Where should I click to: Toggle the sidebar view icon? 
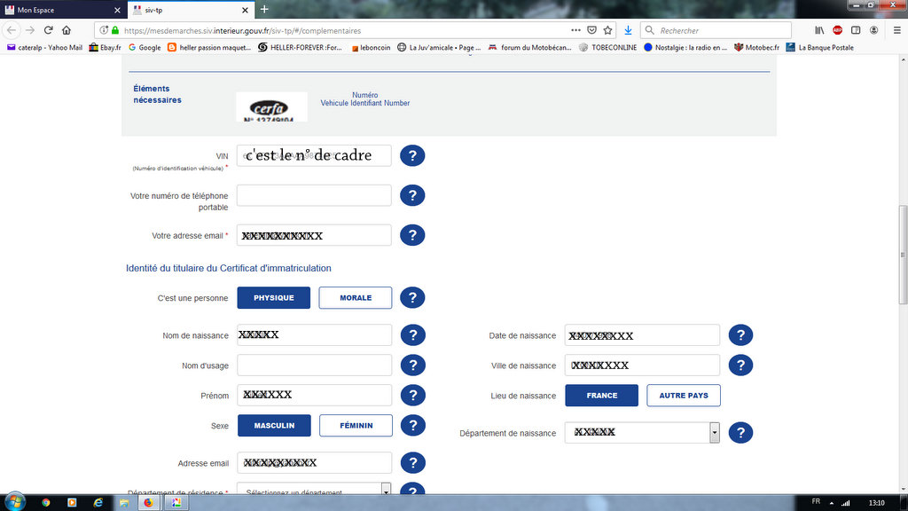coord(856,30)
